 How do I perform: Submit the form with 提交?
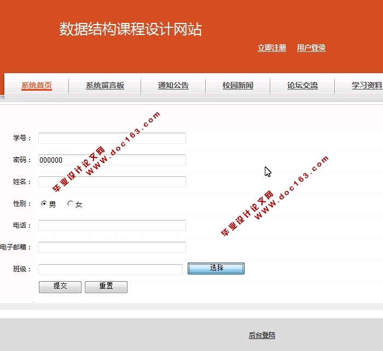(60, 287)
